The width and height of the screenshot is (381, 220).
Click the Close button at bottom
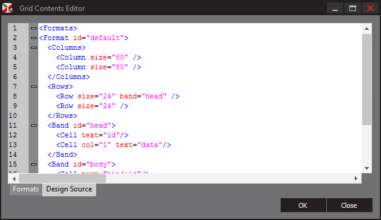tap(349, 205)
